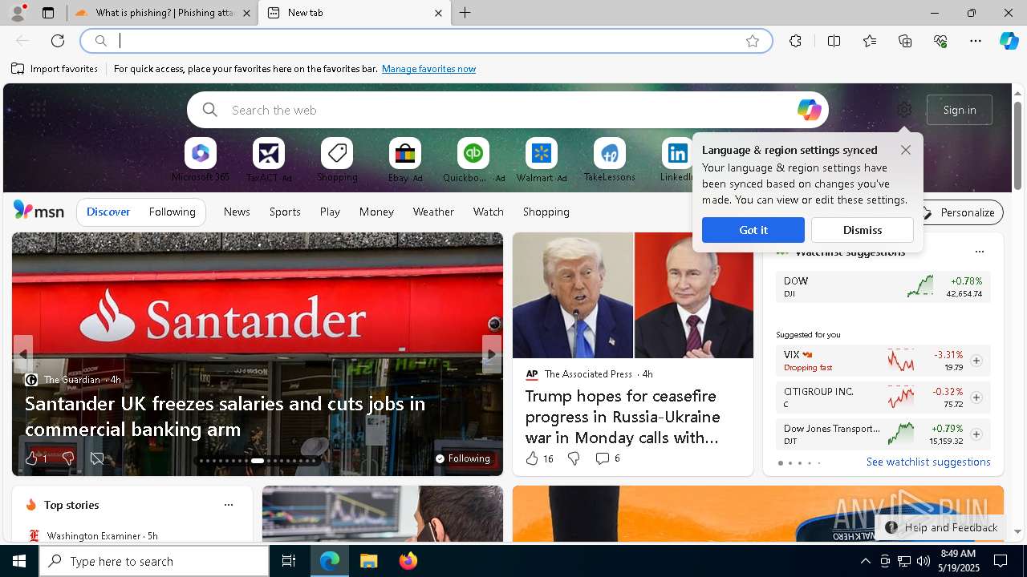The height and width of the screenshot is (577, 1027).
Task: Close the 'What is phishing?' tab
Action: (x=246, y=13)
